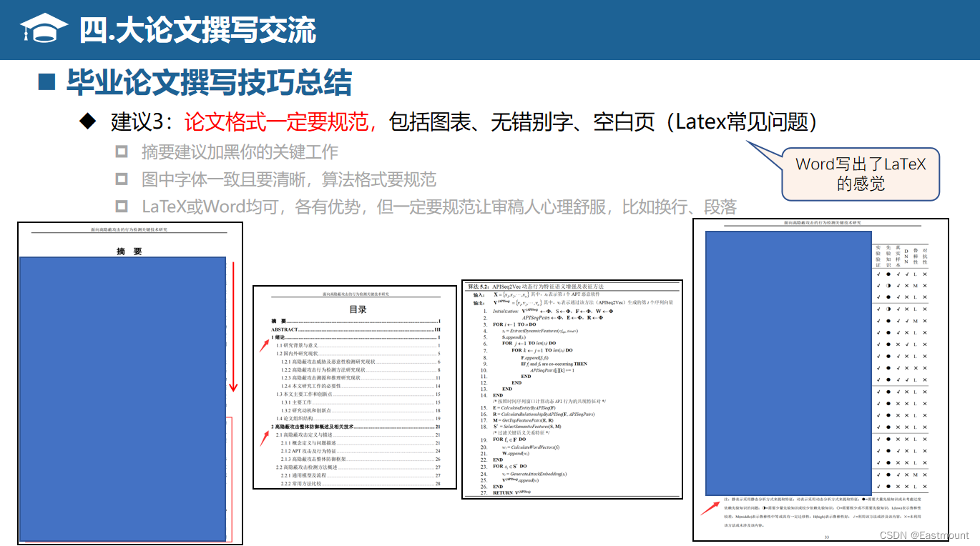Click entry 2.1.3 高隐蔽攻击整体防御框架
Viewport: 980px width, 546px height.
click(x=361, y=459)
